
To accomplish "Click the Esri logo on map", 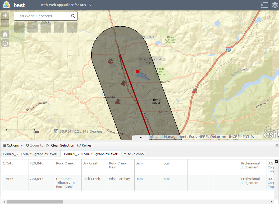I will click(271, 134).
